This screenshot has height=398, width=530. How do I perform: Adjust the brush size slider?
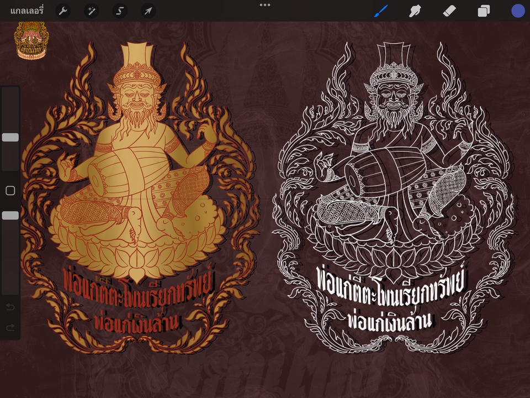pos(10,137)
